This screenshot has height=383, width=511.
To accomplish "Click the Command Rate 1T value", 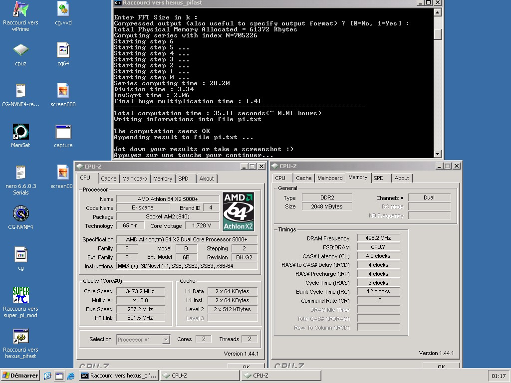I will pyautogui.click(x=378, y=301).
